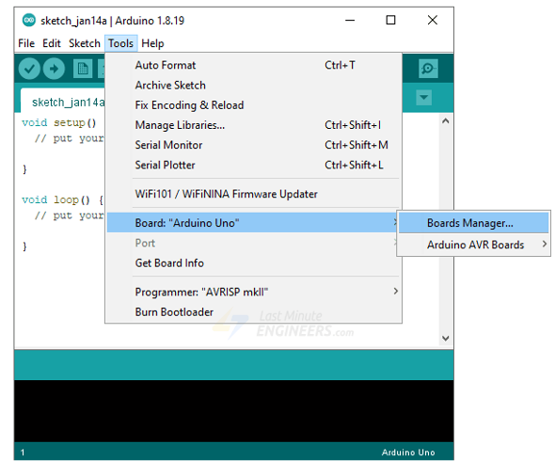Open the Board Arduino Uno submenu
This screenshot has height=461, width=555.
tap(253, 223)
